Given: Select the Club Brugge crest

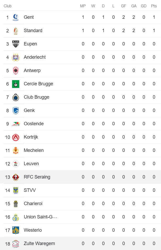Looking at the screenshot, I should point(15,97).
